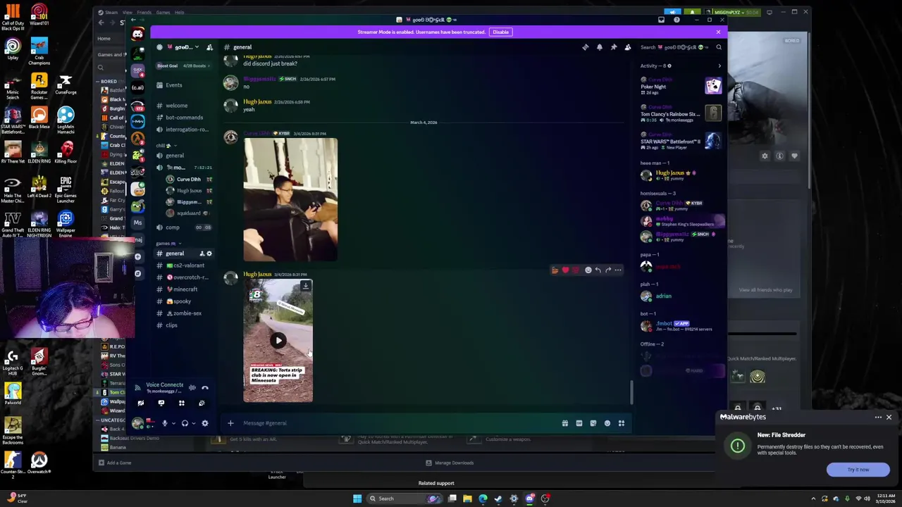Image resolution: width=902 pixels, height=507 pixels.
Task: Dismiss the Streamer Mode banner
Action: 718,32
